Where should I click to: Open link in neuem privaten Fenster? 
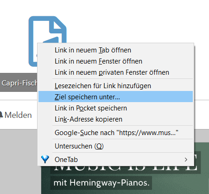[116, 72]
